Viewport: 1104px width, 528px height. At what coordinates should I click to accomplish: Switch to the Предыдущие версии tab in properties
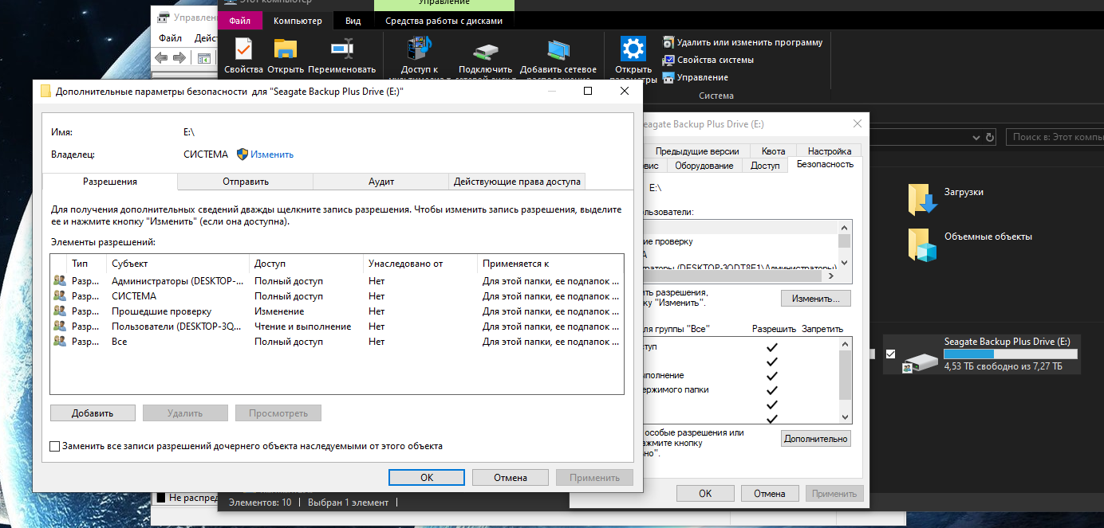coord(697,151)
